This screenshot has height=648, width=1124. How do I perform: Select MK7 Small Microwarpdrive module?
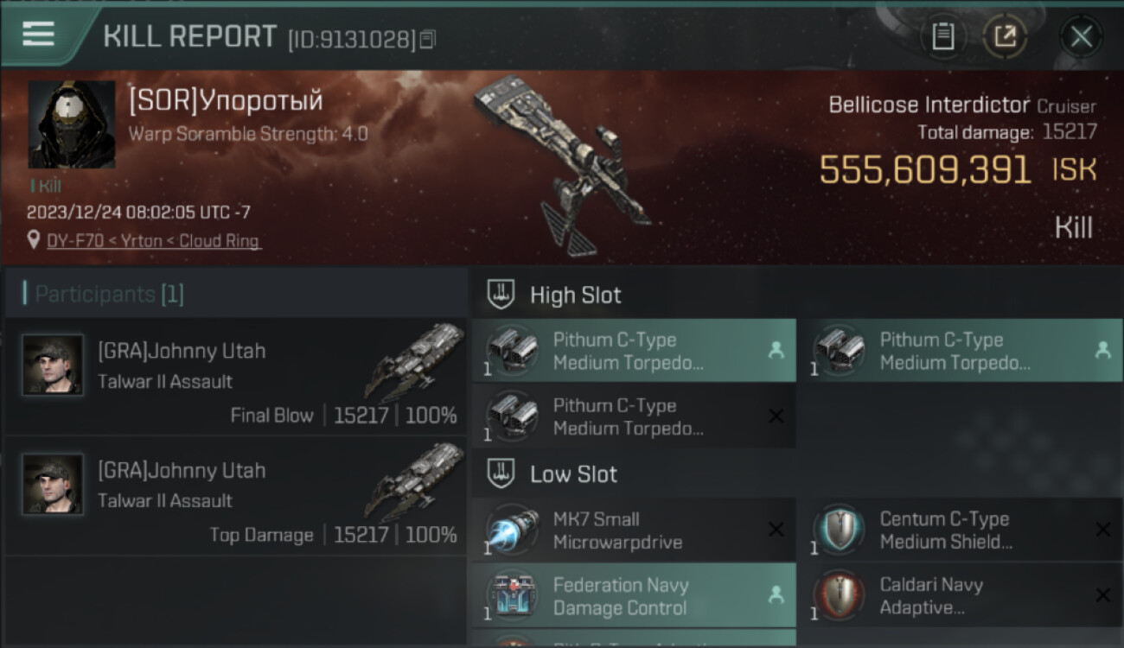coord(634,530)
